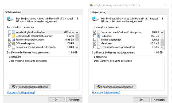This screenshot has height=103, width=172.
Task: Click the Offlinewebpagina's sync icon
Action: point(13,43)
